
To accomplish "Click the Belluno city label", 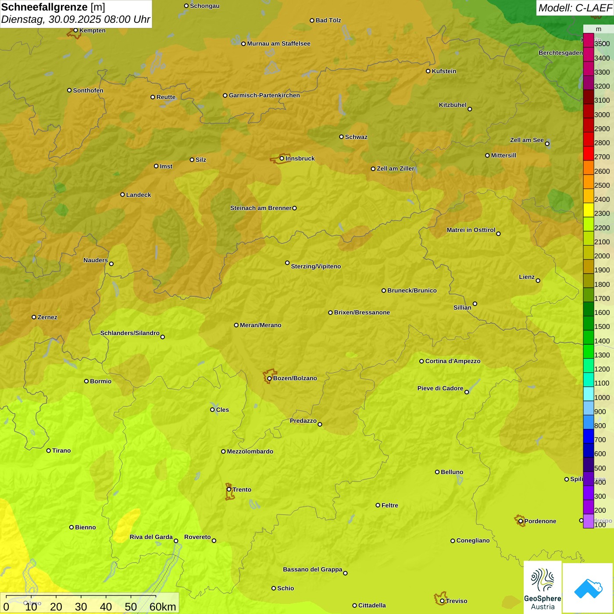I will point(452,472).
